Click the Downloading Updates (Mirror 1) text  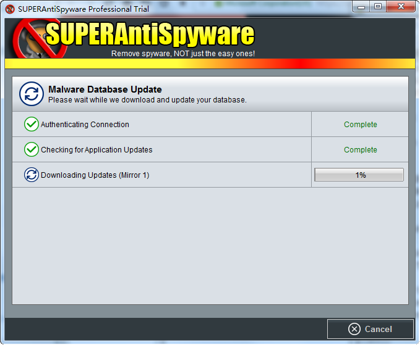point(95,175)
